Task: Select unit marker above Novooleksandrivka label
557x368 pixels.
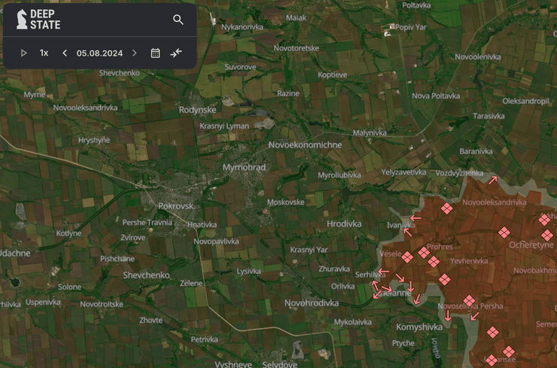Action: [446, 208]
